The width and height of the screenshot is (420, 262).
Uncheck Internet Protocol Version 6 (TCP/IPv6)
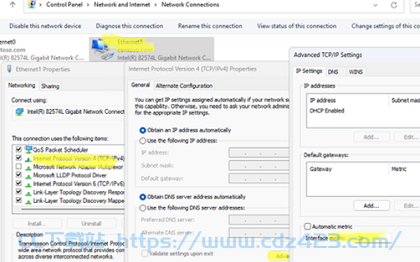pyautogui.click(x=18, y=183)
